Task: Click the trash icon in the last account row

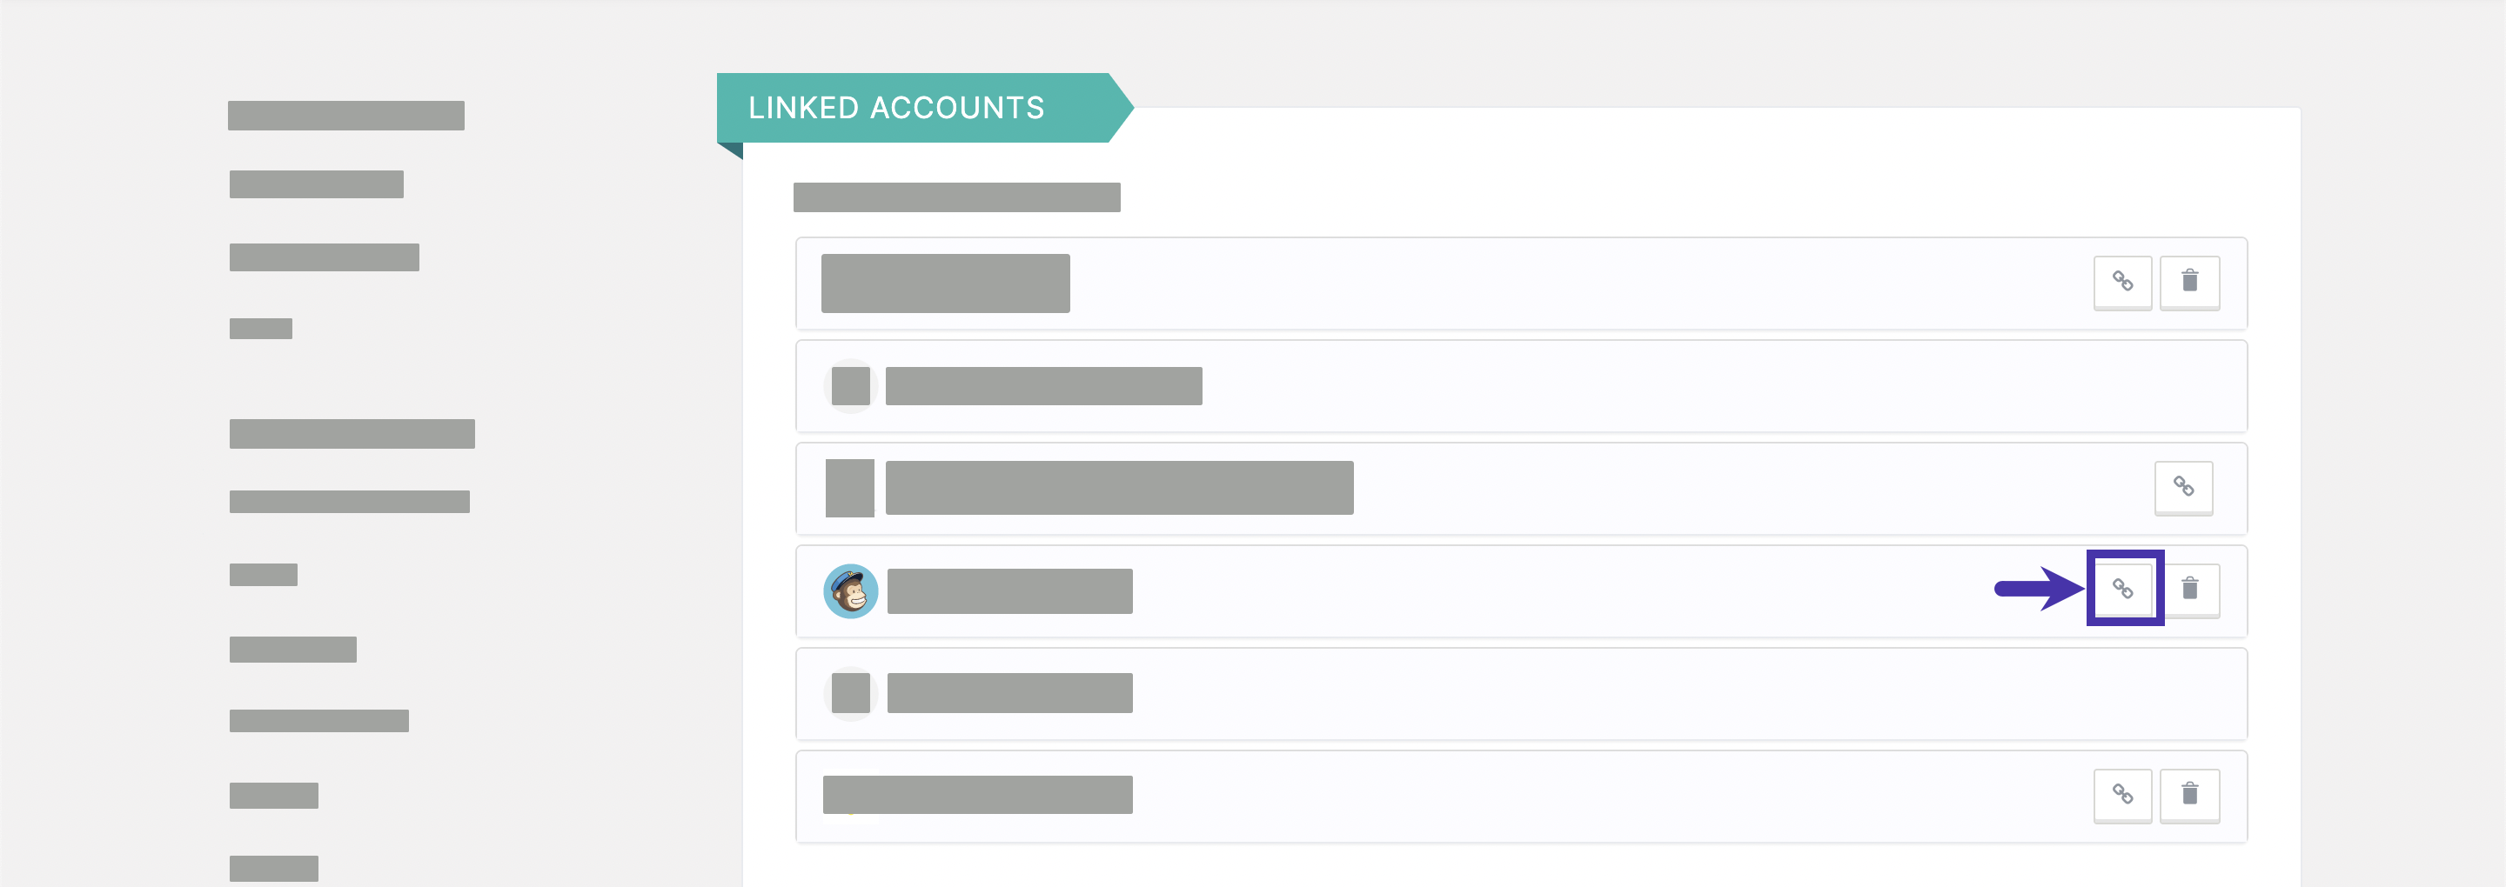Action: [2190, 796]
